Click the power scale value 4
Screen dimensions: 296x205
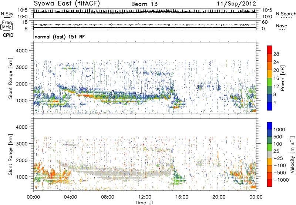(x=275, y=102)
